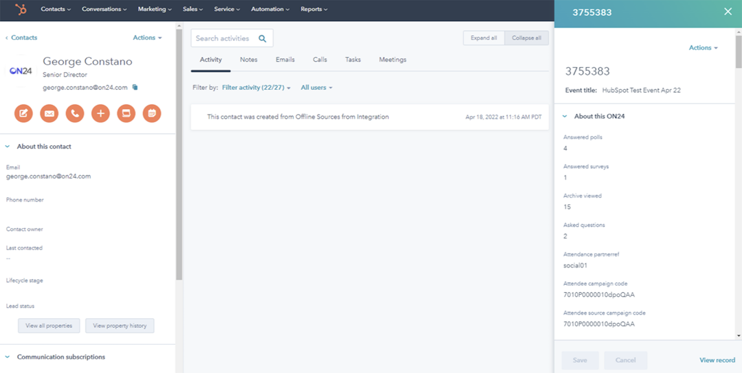Copy email address with the clipboard icon
The image size is (742, 373).
point(135,87)
